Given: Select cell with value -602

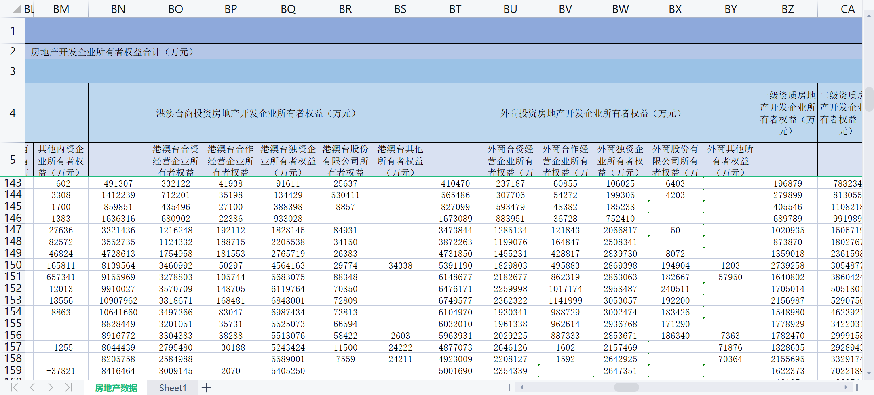Looking at the screenshot, I should [61, 183].
